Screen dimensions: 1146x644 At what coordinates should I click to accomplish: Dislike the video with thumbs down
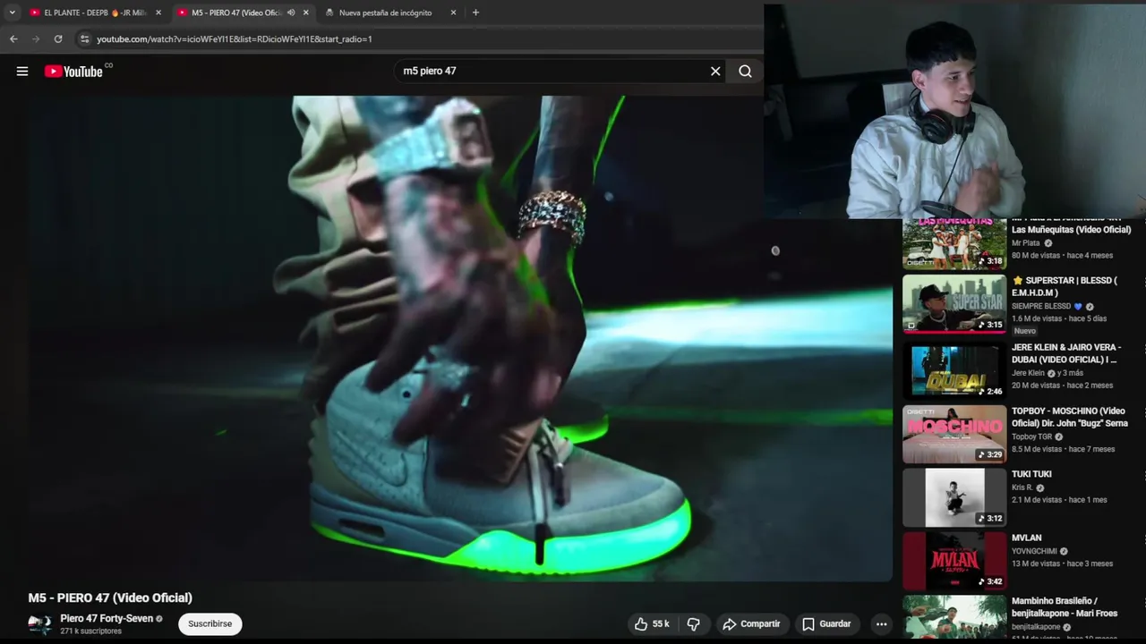pos(693,624)
